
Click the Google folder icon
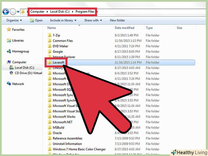(x=49, y=51)
